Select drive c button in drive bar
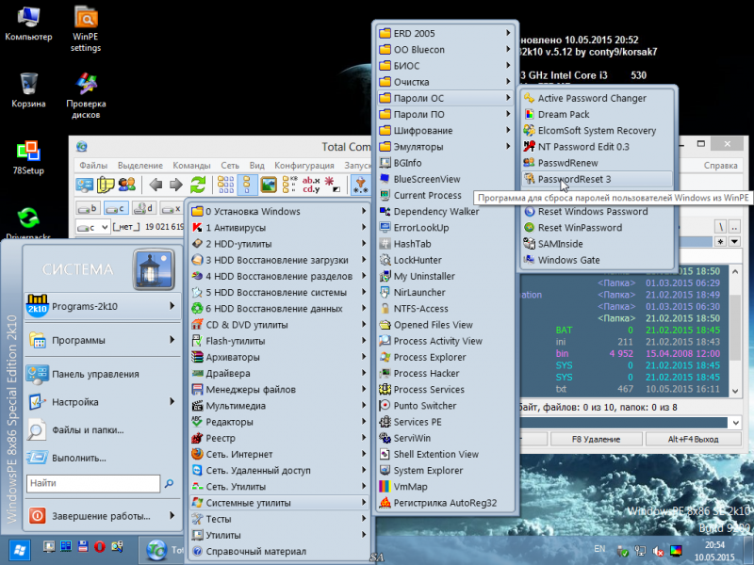754x565 pixels. pyautogui.click(x=116, y=208)
